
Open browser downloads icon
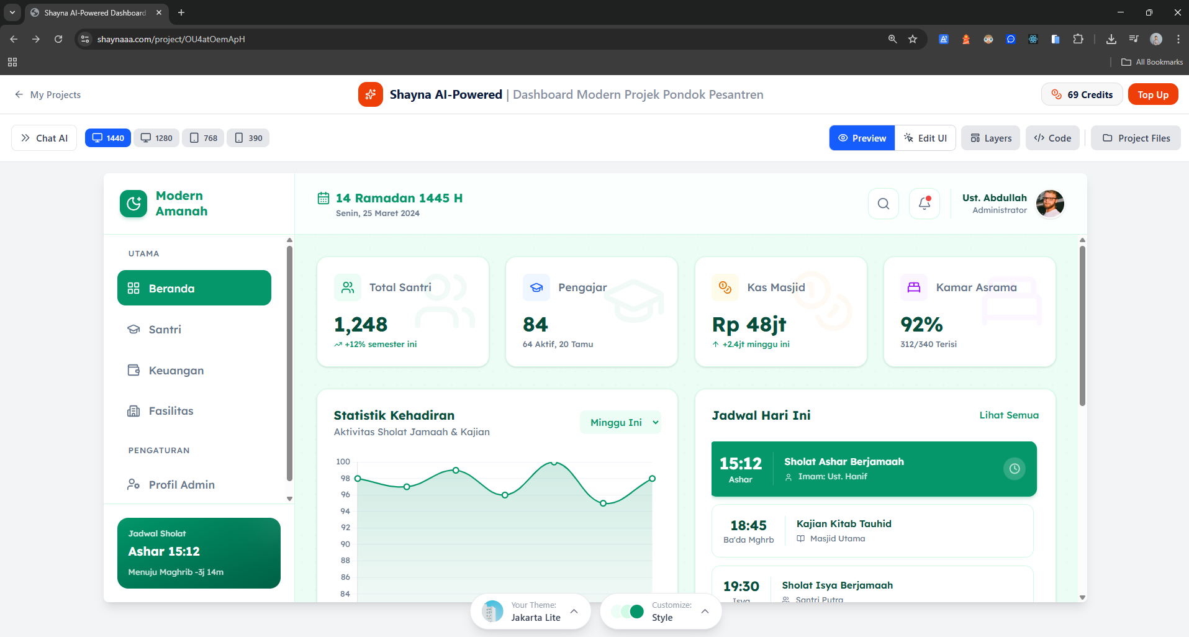point(1111,39)
